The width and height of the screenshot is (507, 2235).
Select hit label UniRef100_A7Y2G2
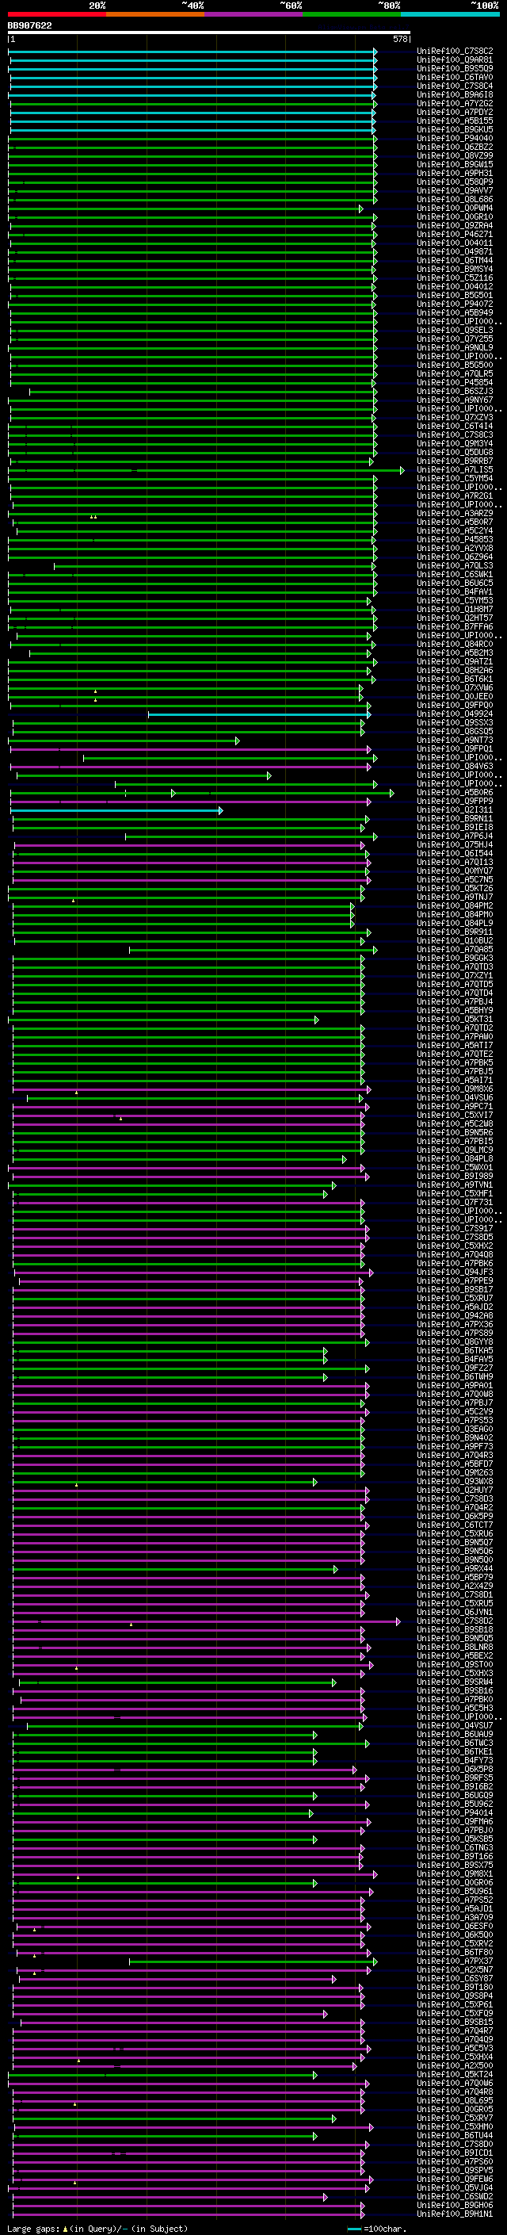click(x=455, y=103)
